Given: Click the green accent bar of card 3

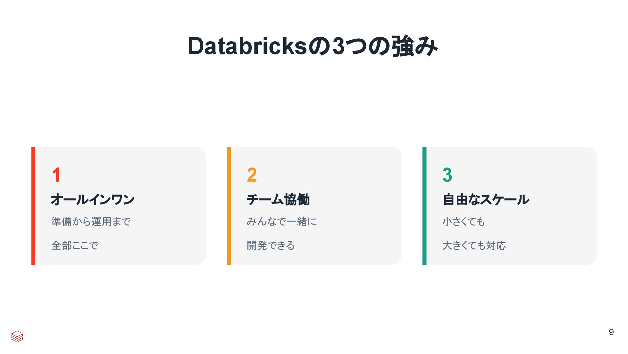Looking at the screenshot, I should click(x=424, y=206).
